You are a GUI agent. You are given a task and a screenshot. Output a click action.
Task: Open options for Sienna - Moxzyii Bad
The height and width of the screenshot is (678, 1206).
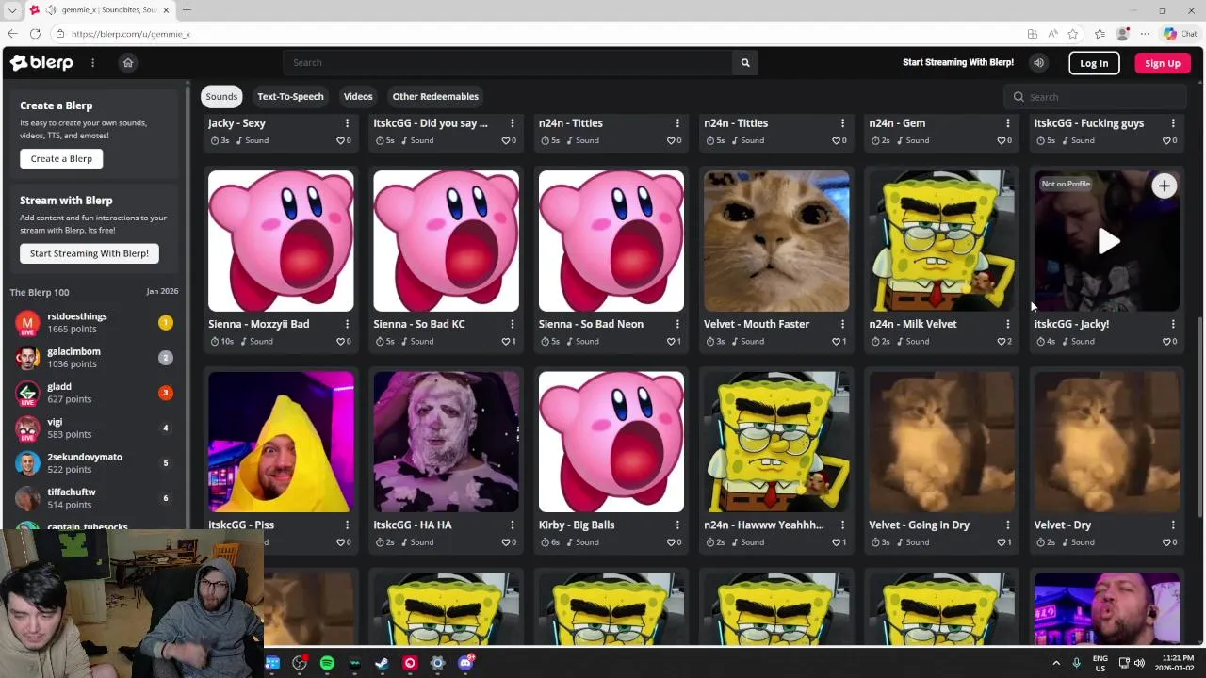[347, 324]
